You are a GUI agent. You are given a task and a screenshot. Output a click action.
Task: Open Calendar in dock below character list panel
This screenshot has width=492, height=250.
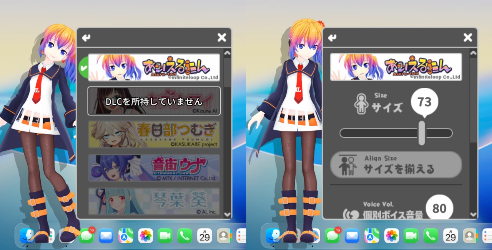coord(204,236)
